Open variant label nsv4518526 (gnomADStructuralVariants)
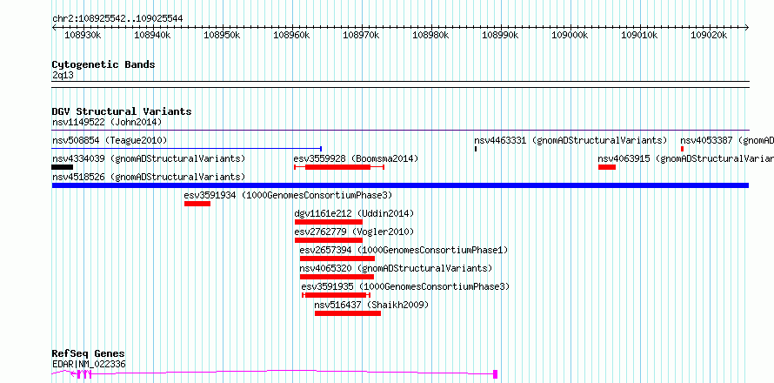 click(149, 177)
